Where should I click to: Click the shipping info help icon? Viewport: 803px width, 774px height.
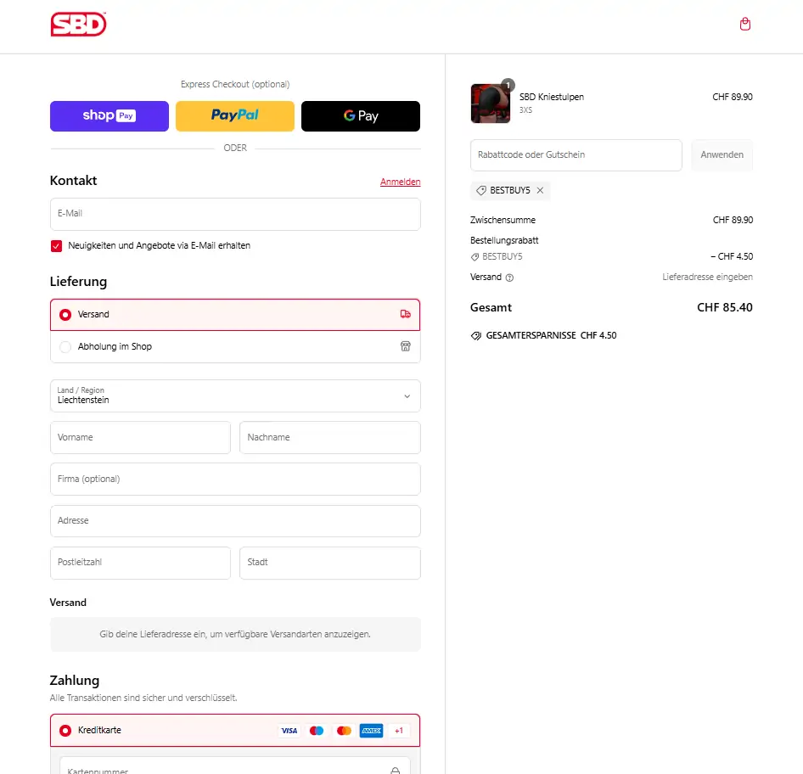pos(509,278)
